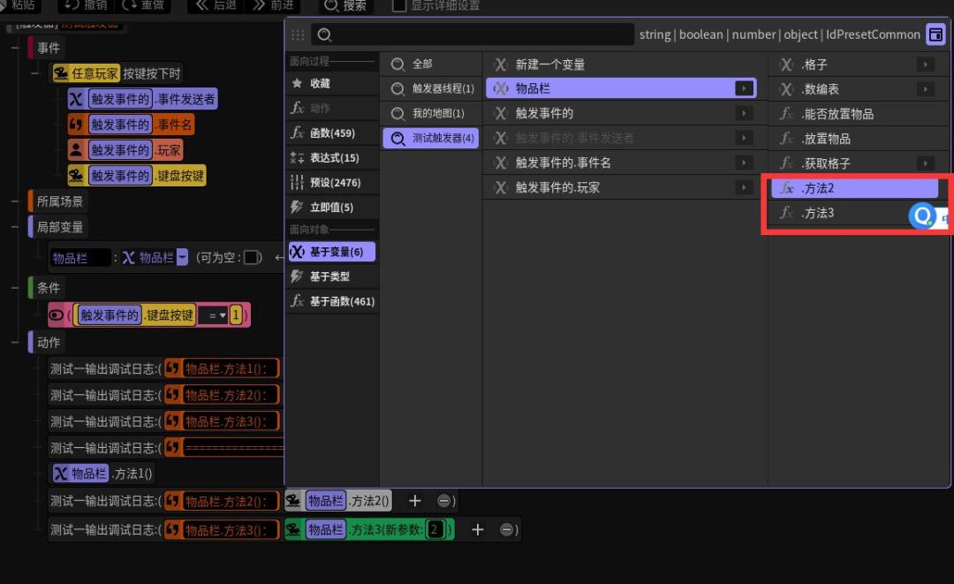Click lightning icon beside 立即值(5)

click(x=297, y=208)
